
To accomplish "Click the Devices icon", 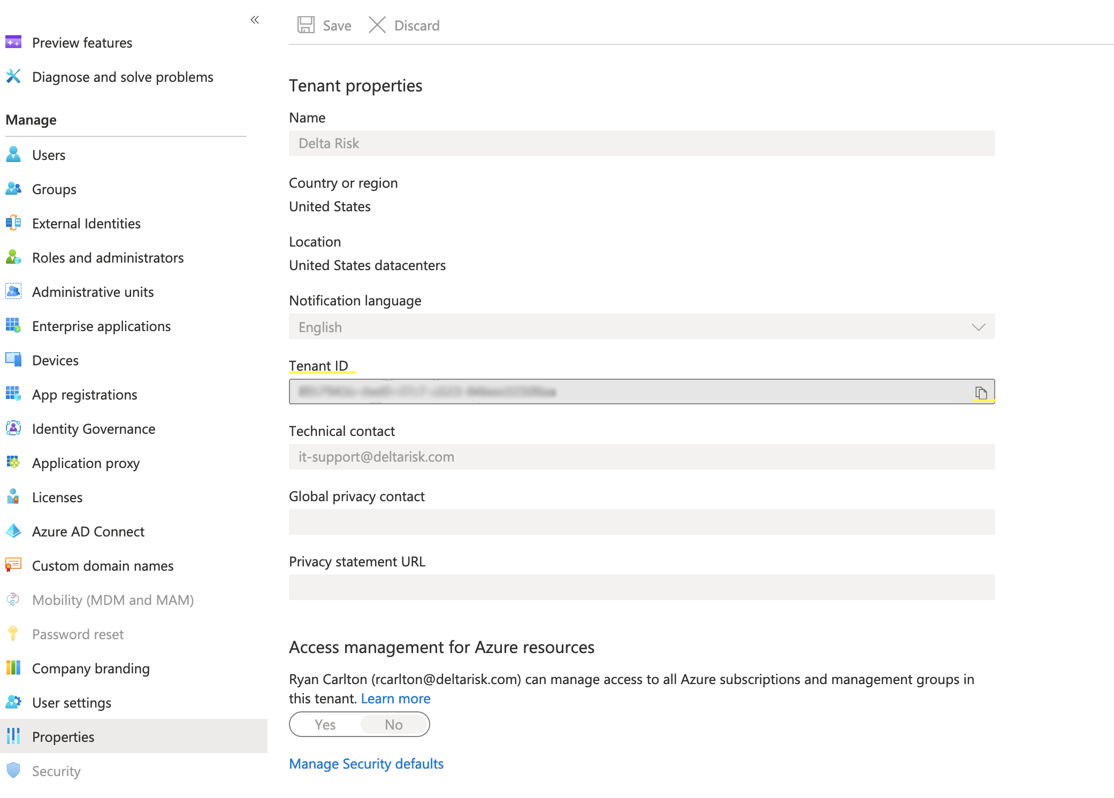I will pos(13,360).
